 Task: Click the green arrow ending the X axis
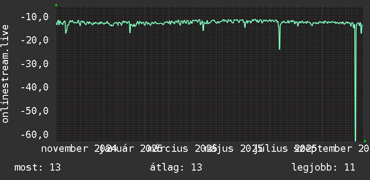point(365,141)
